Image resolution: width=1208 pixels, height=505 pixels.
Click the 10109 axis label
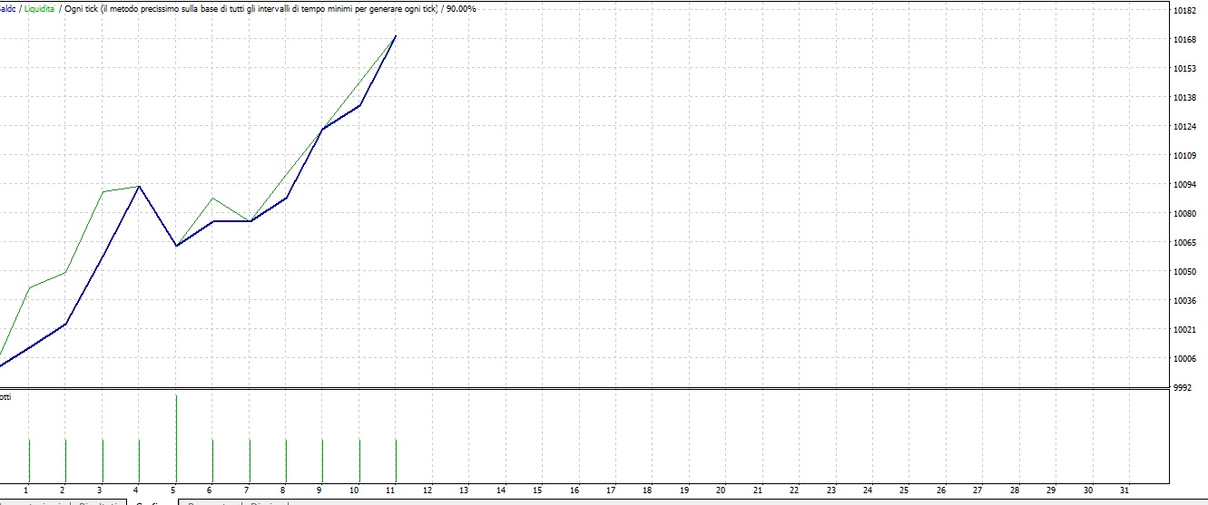(1185, 156)
